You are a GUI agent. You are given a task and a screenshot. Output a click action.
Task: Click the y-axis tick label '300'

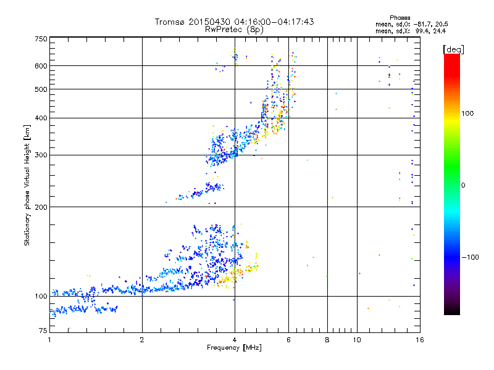41,155
